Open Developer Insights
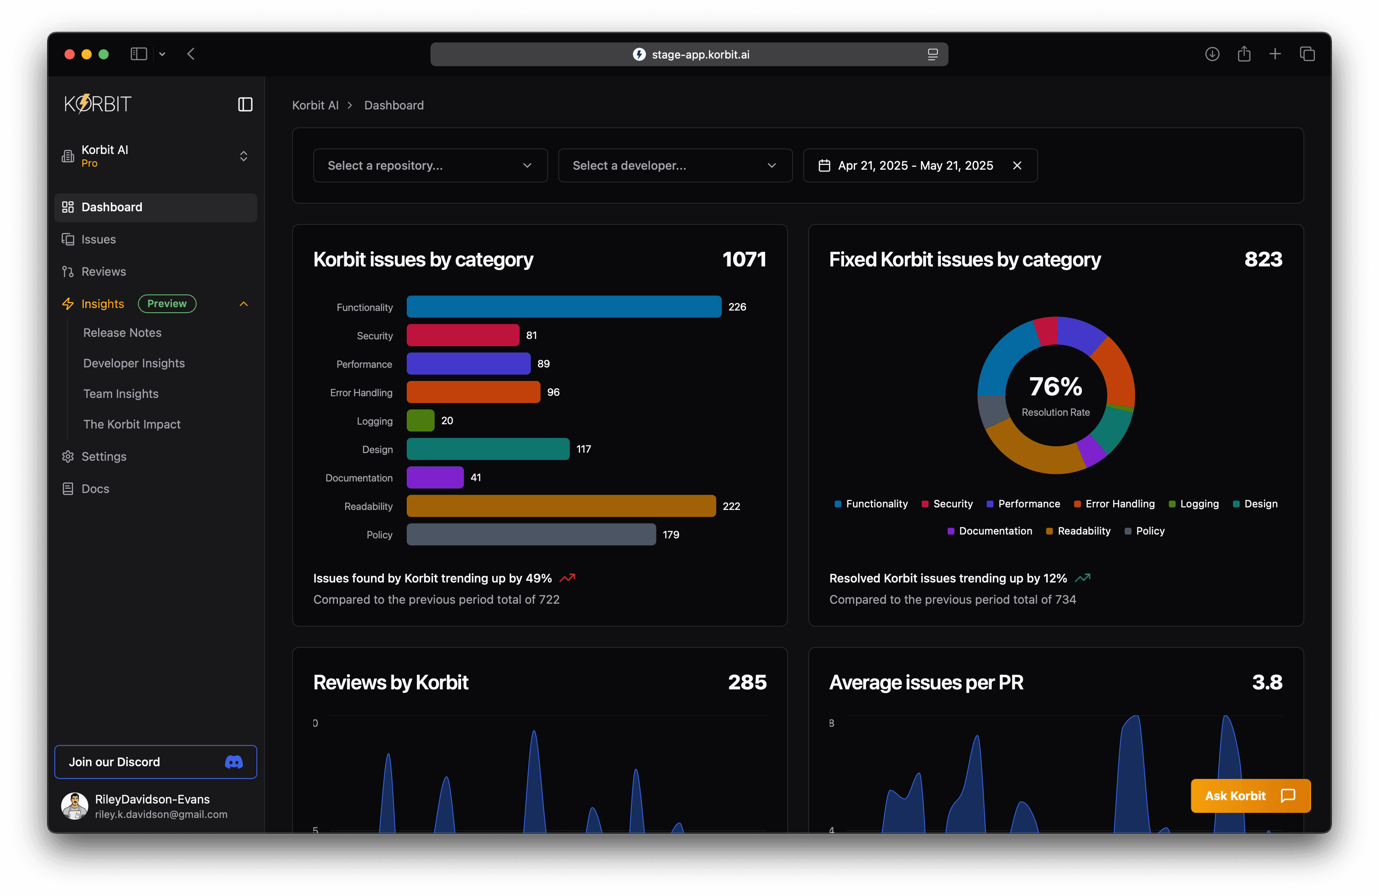The width and height of the screenshot is (1379, 896). pyautogui.click(x=134, y=364)
